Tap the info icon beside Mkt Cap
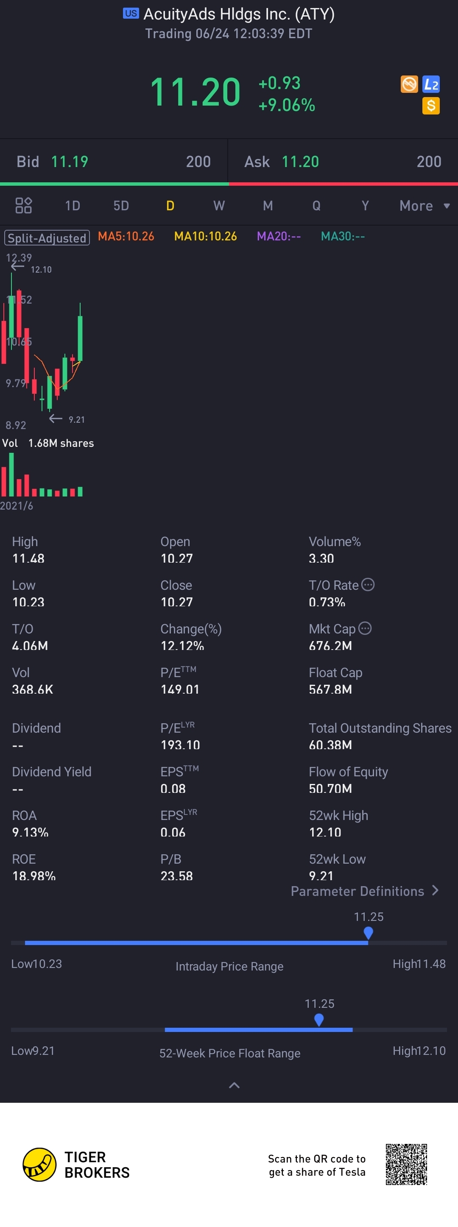Viewport: 458px width, 1227px height. (365, 628)
